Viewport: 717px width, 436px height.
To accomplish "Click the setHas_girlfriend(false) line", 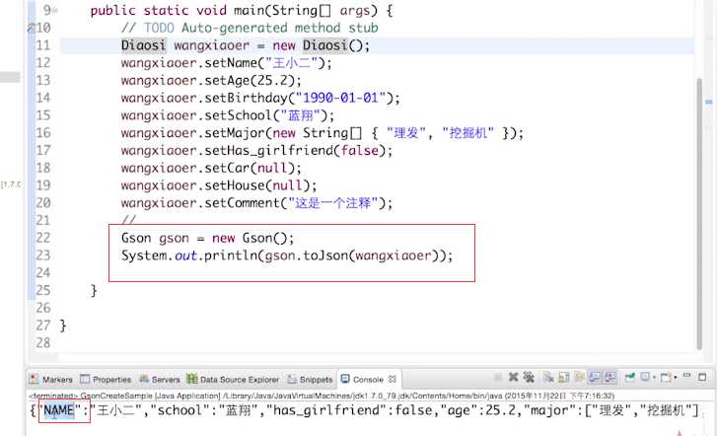I will click(x=256, y=151).
